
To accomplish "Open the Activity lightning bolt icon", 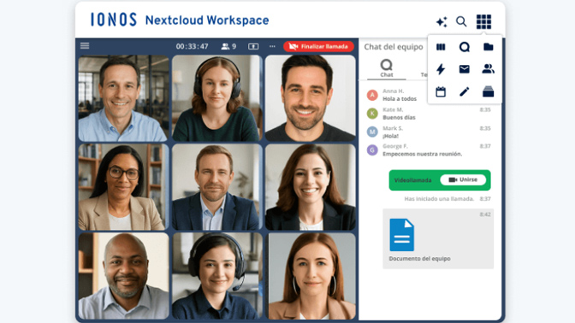I will pos(441,69).
